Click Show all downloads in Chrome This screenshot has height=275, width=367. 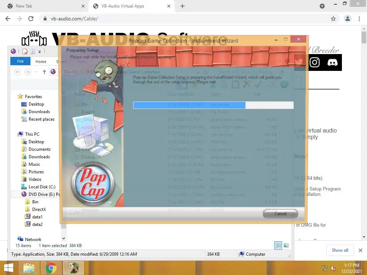pos(340,250)
